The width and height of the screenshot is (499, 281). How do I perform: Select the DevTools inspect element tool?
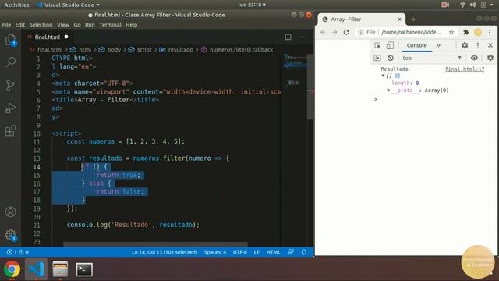tap(377, 45)
